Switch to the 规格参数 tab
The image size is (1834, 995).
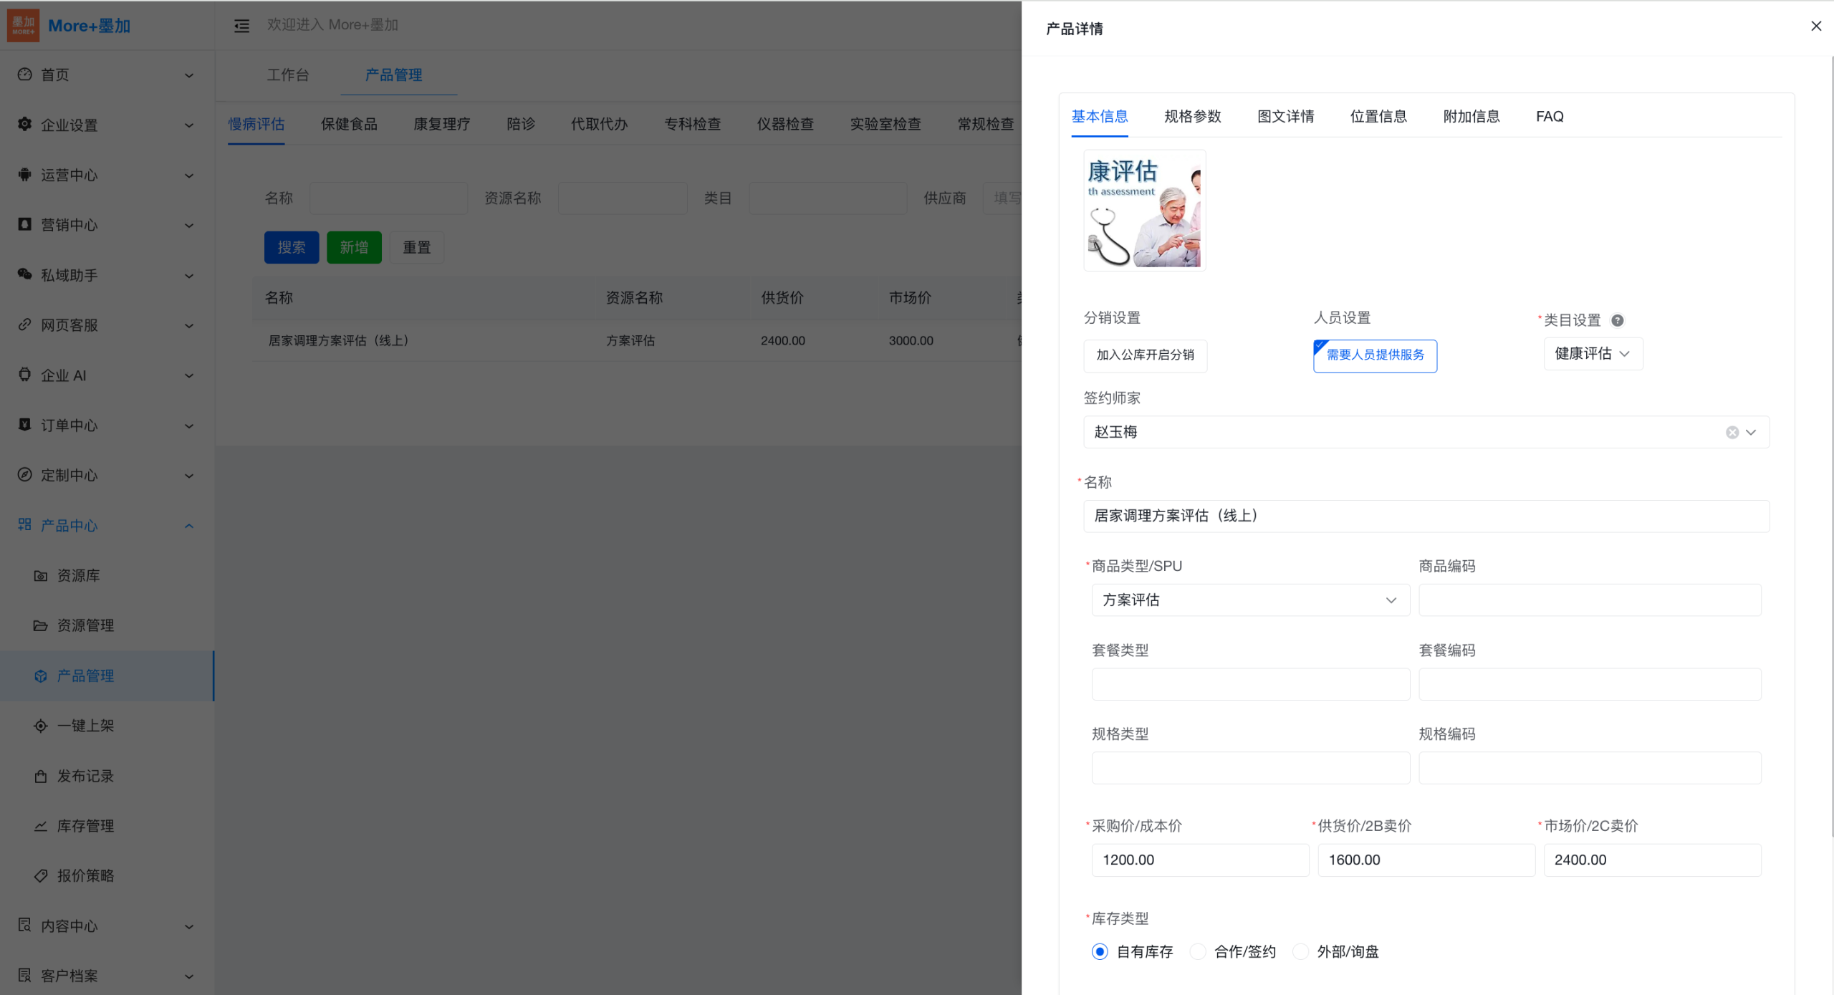[1192, 116]
